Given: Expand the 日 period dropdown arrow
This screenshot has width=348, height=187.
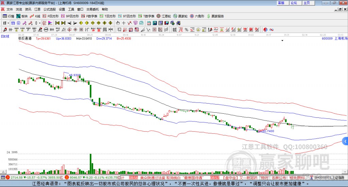Looking at the screenshot, I should [8, 23].
